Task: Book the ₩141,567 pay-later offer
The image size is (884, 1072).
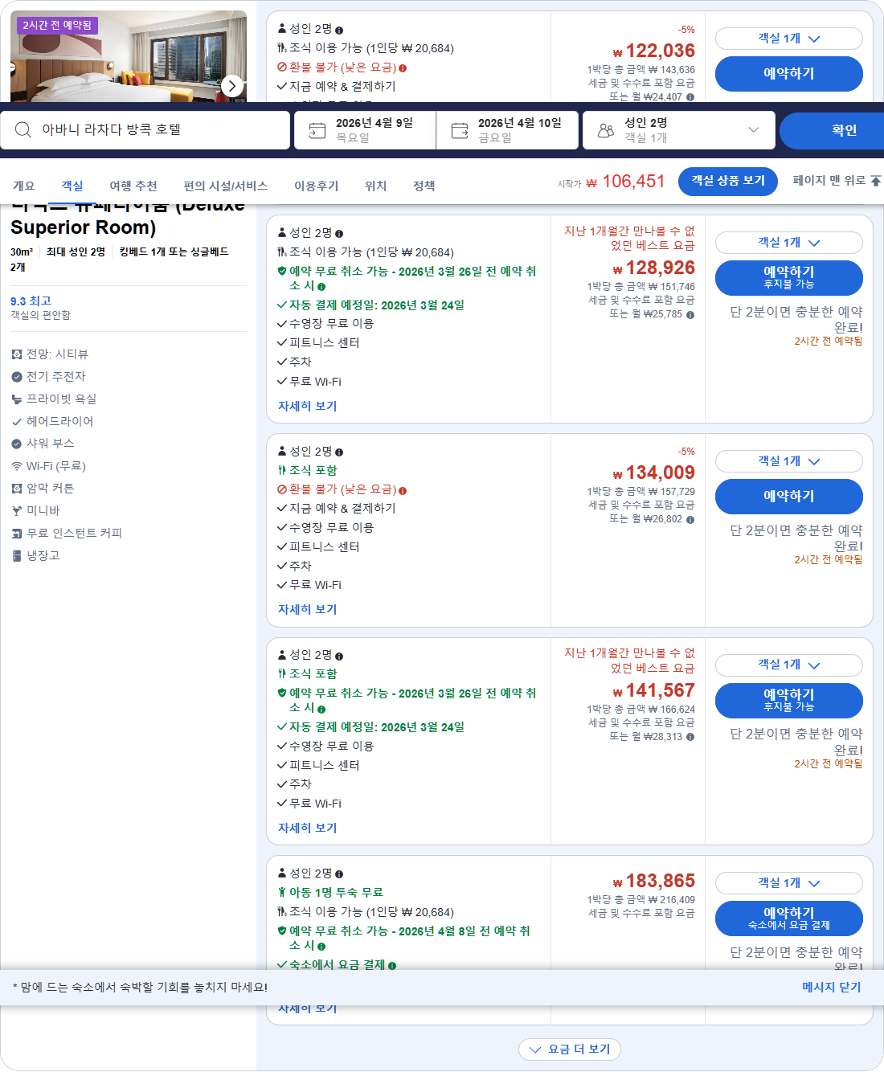Action: coord(789,701)
